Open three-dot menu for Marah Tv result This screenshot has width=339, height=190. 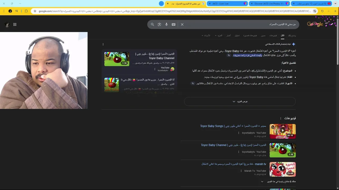241,171
